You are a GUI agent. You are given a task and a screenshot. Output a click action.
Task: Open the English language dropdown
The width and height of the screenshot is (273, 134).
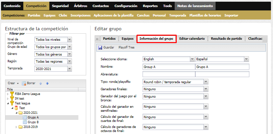pyautogui.click(x=192, y=59)
